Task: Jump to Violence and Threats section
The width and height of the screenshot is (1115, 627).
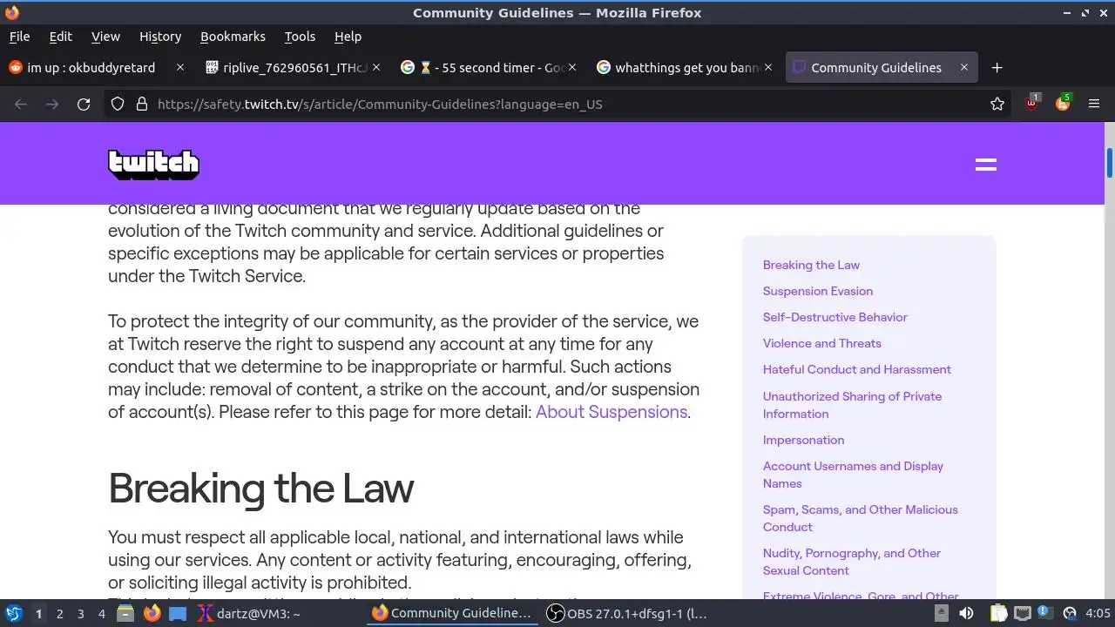Action: point(821,343)
